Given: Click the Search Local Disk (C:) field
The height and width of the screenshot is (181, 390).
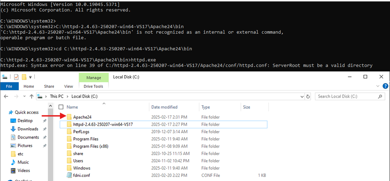Looking at the screenshot, I should click(x=347, y=97).
